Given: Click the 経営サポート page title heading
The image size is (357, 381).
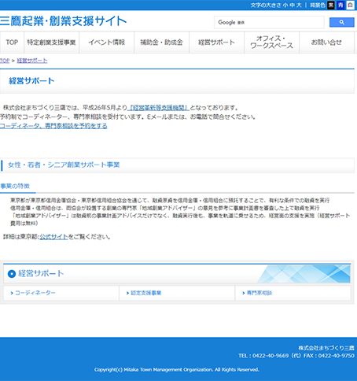Looking at the screenshot, I should coord(31,81).
